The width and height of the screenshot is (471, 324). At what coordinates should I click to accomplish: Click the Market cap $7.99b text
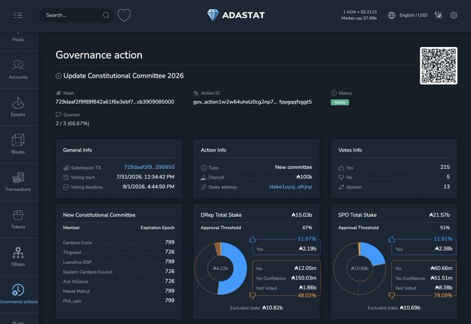(x=359, y=18)
